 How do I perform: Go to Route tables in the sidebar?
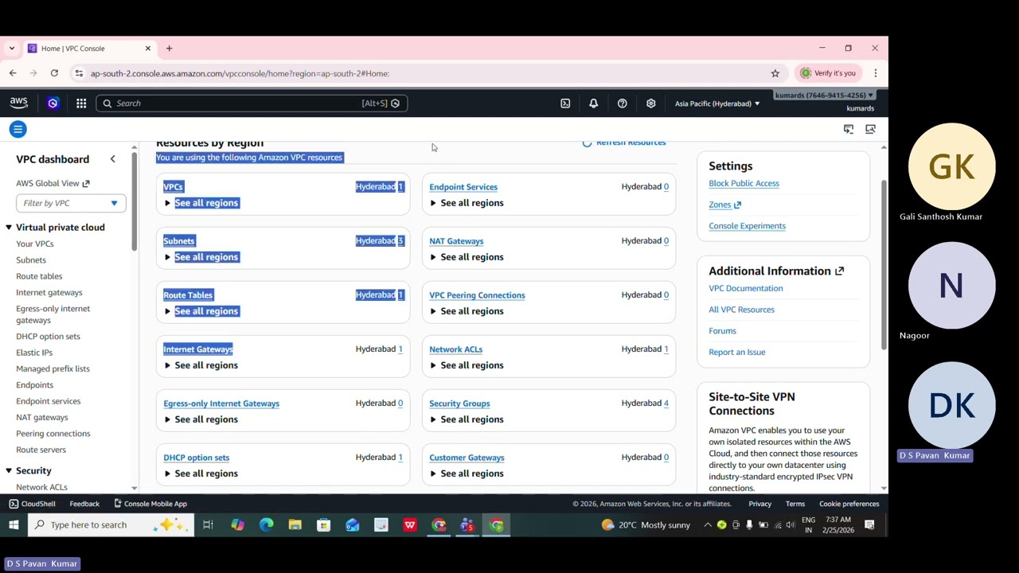click(x=39, y=276)
